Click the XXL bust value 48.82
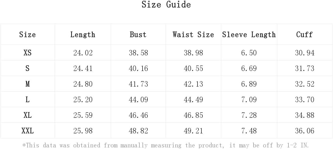Screen dimensions: 333x149 [x=138, y=131]
